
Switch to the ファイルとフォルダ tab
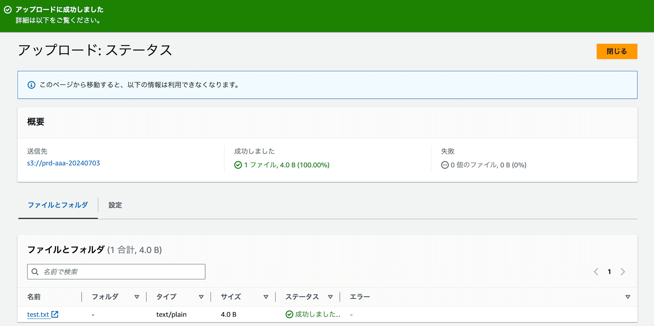58,205
